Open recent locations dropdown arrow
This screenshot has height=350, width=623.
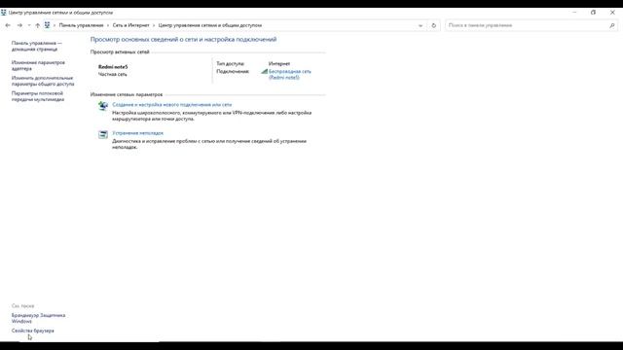click(x=29, y=25)
